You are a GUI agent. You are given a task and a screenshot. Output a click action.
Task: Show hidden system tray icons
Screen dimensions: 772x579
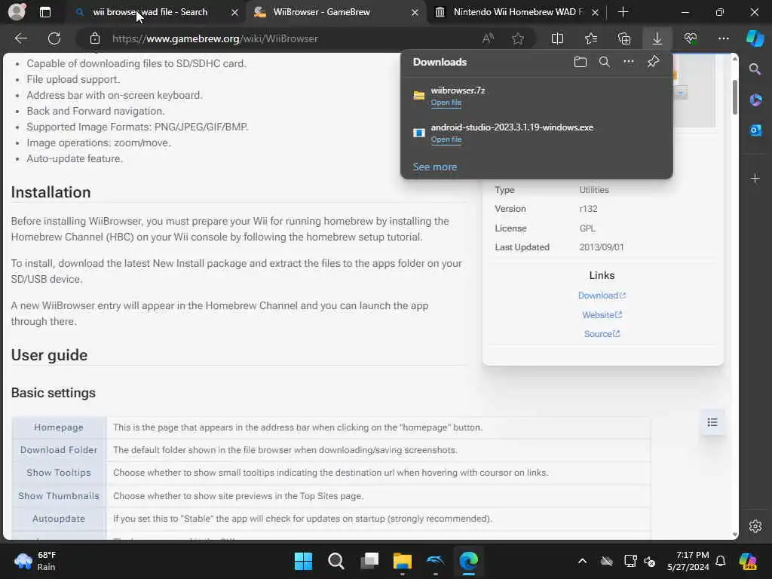coord(583,561)
